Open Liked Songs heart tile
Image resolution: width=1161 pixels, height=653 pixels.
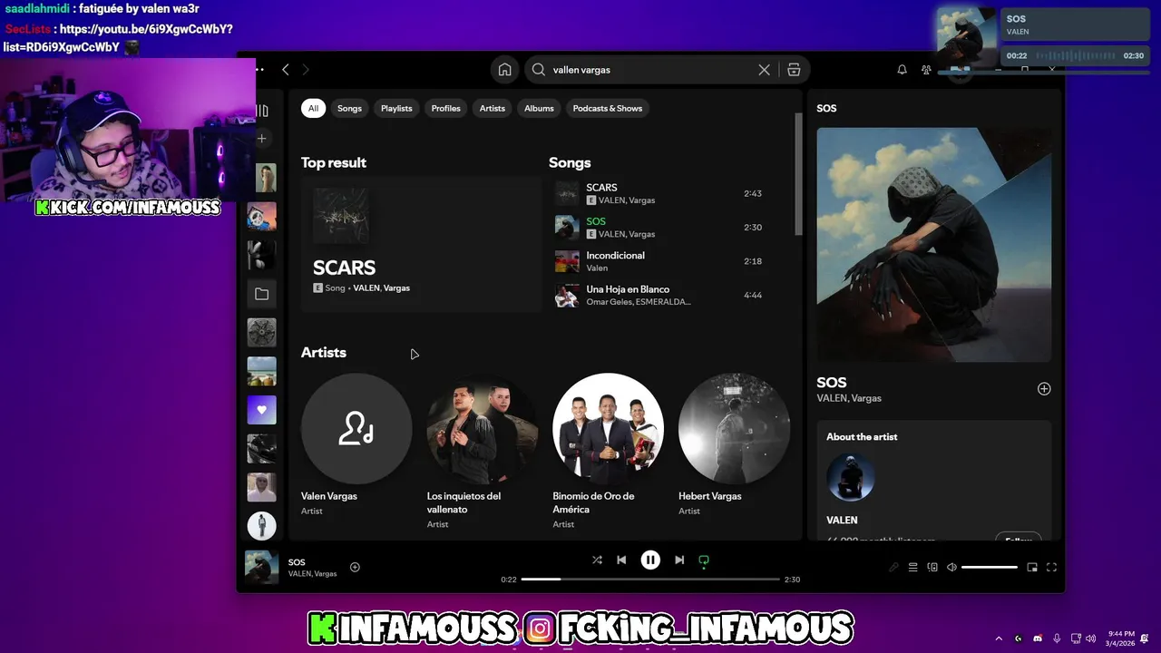(x=262, y=410)
